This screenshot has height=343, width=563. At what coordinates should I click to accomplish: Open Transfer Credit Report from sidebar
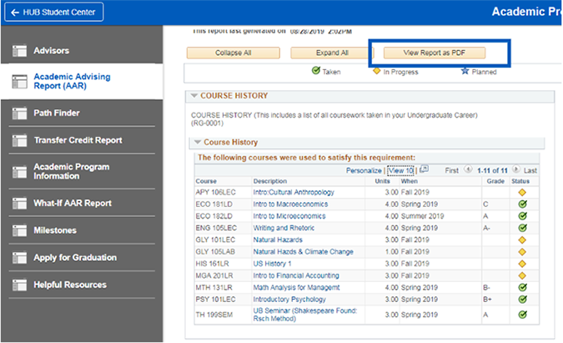pos(78,140)
